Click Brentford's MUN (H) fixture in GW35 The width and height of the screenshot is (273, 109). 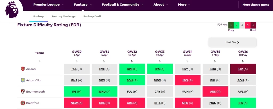(215, 103)
